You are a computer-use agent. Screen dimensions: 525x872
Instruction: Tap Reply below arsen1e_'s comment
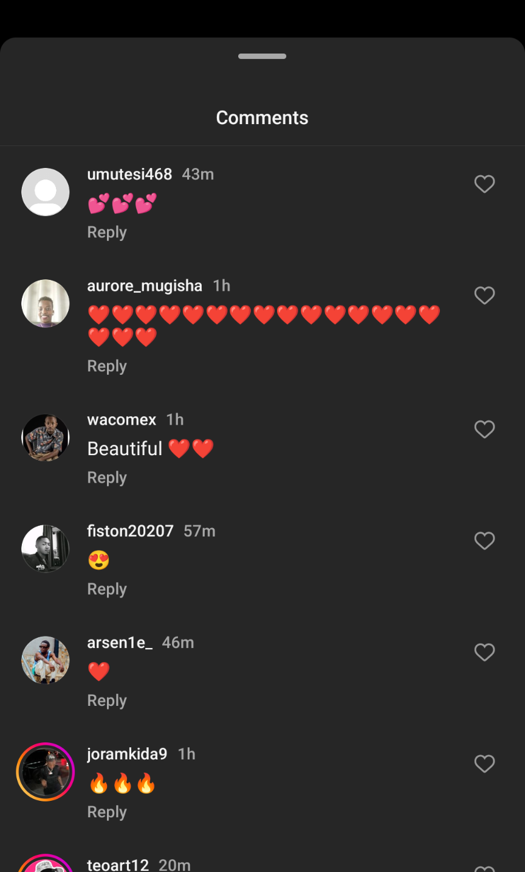click(107, 700)
